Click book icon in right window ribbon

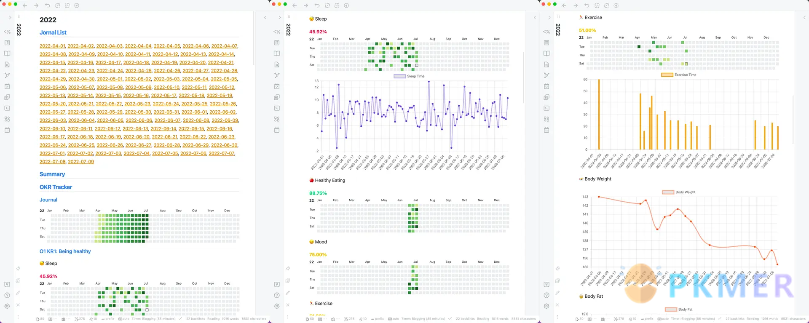(546, 53)
